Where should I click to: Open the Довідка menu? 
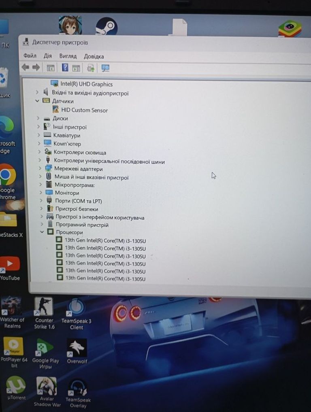coord(94,57)
